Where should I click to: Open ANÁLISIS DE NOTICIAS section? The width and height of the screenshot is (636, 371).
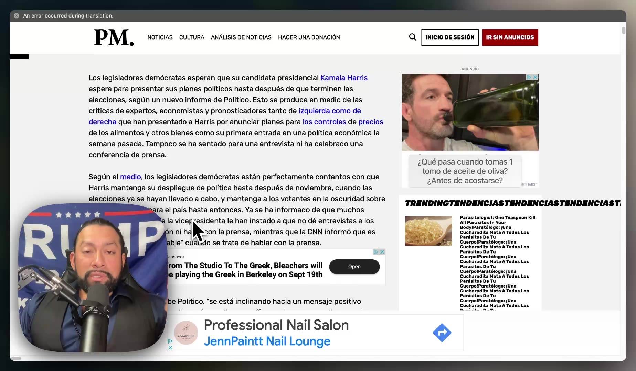(x=241, y=37)
